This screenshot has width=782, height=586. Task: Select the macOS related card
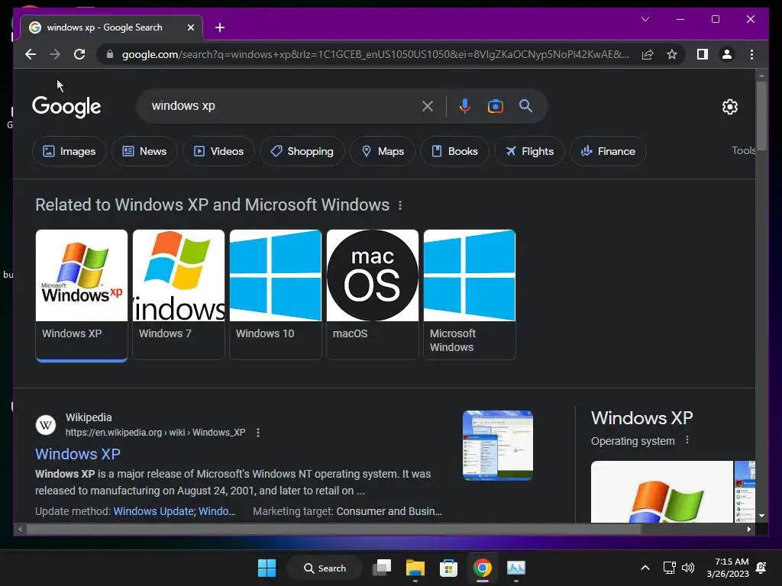(x=373, y=295)
